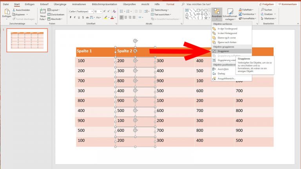Open the numbered list icon
The height and width of the screenshot is (169, 301).
click(129, 11)
